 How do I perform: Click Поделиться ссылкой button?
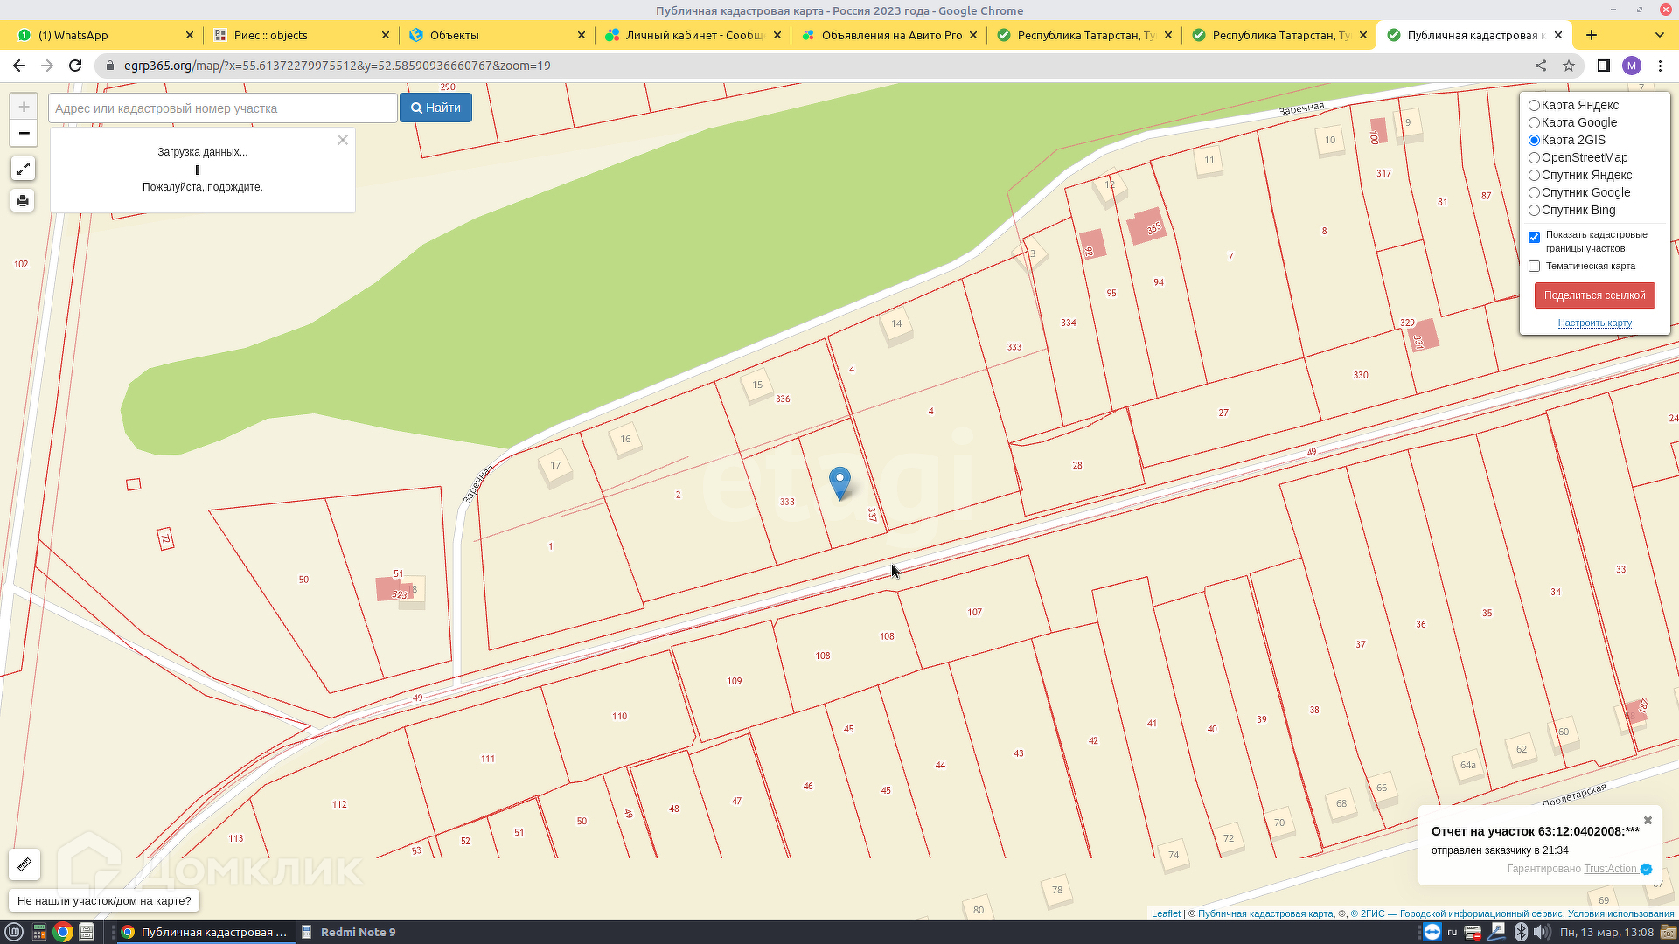click(1594, 295)
